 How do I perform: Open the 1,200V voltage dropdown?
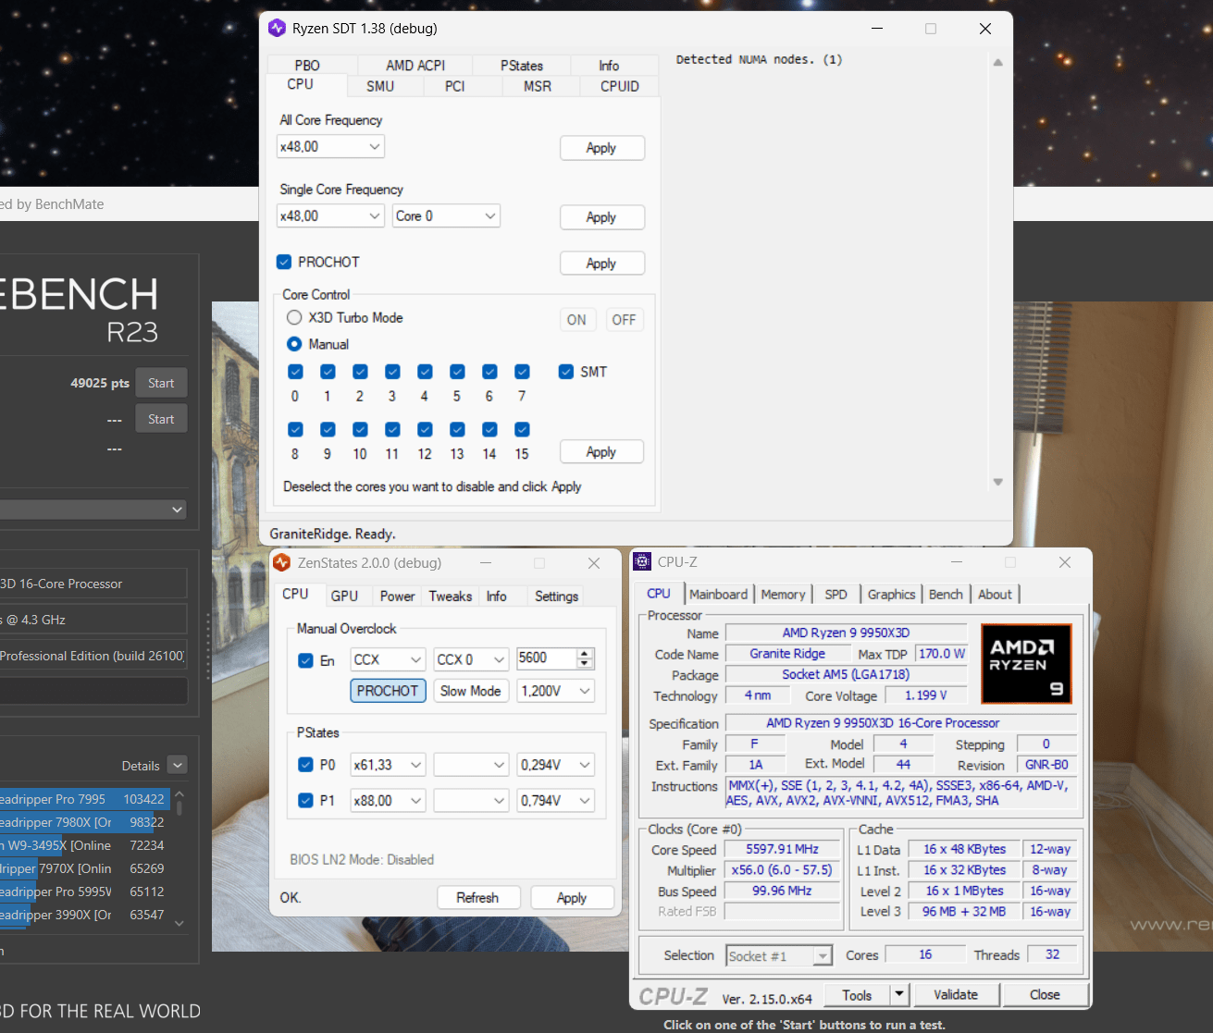point(555,691)
